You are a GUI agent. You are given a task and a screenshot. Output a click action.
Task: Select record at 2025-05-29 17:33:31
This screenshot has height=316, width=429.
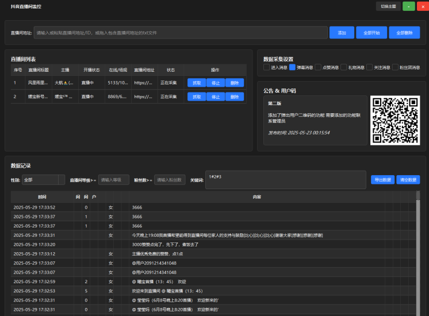(213, 236)
